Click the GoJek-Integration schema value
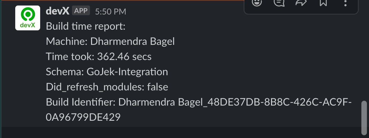Image resolution: width=369 pixels, height=138 pixels. point(127,72)
